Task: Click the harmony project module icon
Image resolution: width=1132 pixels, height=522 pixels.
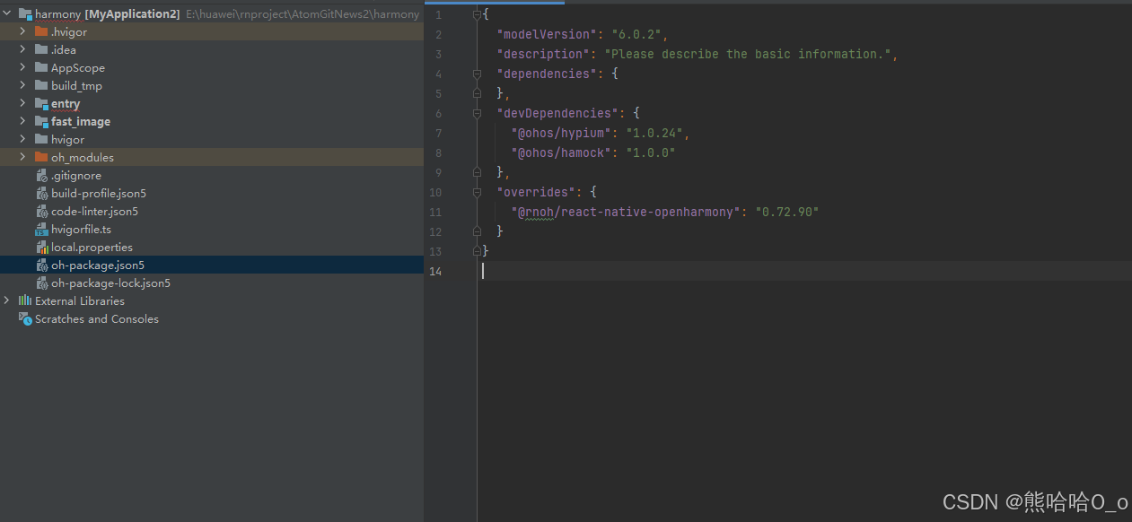Action: click(x=25, y=13)
